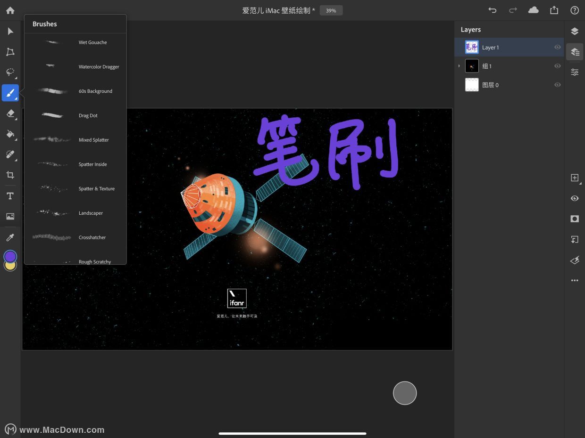This screenshot has height=438, width=585.
Task: Open the yellow background color swatch
Action: tap(10, 267)
